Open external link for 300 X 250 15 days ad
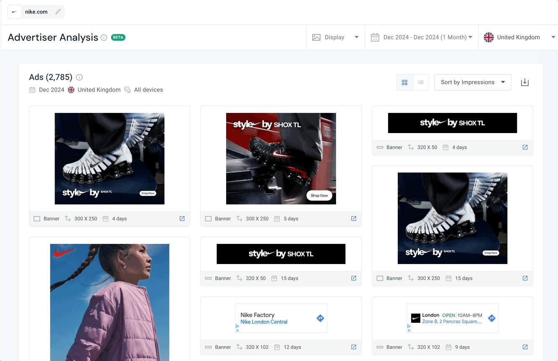Viewport: 558px width, 361px height. coord(525,278)
